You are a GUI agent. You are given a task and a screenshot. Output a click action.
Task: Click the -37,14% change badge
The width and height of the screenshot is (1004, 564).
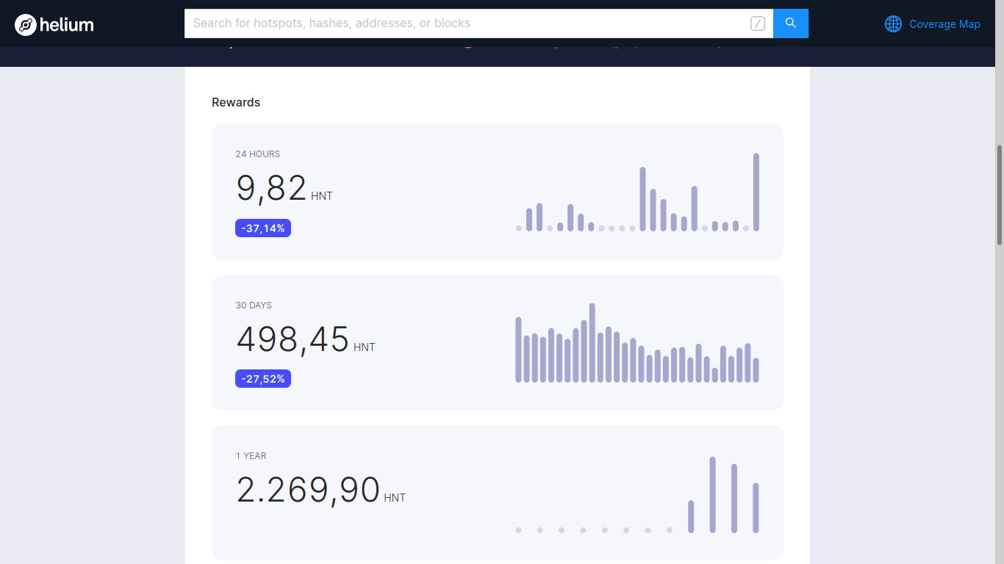(x=263, y=228)
